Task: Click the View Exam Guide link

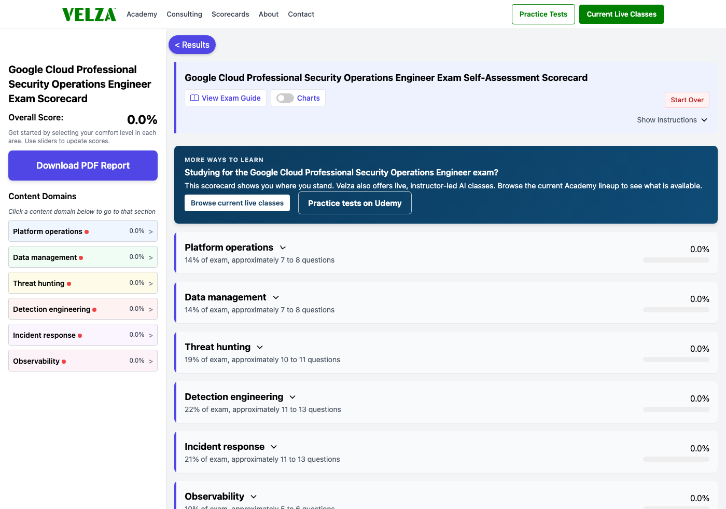Action: tap(226, 98)
